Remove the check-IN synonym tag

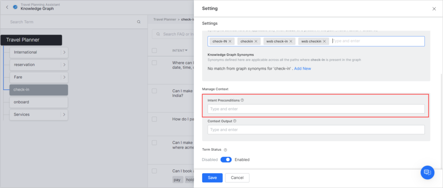[230, 41]
